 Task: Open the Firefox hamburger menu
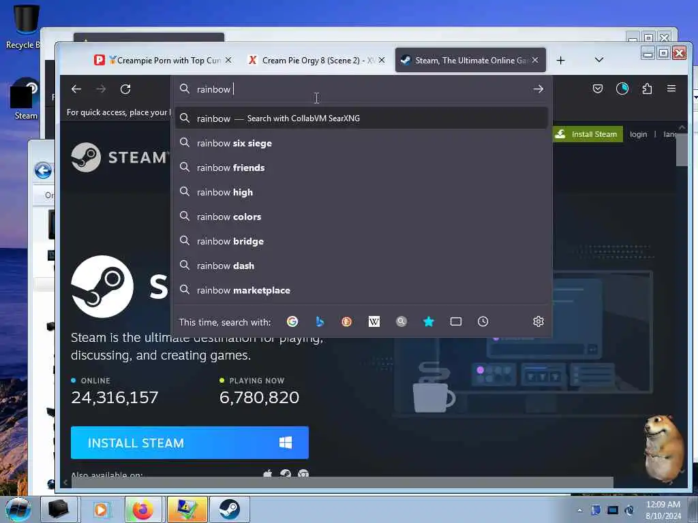click(x=671, y=89)
